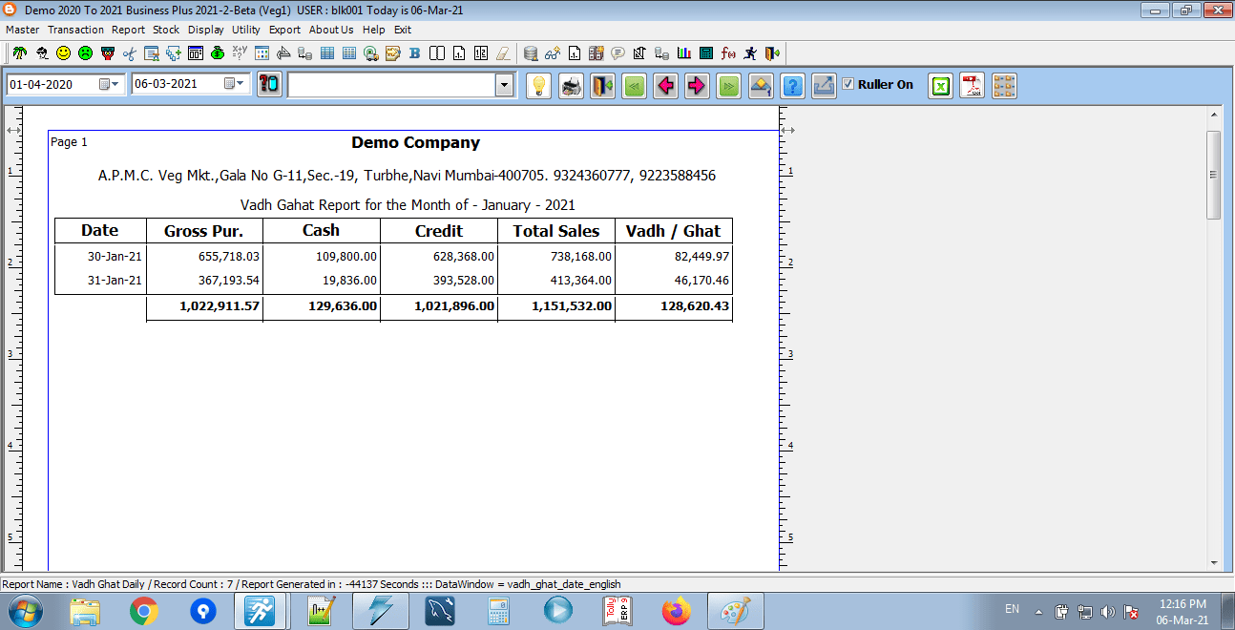The height and width of the screenshot is (630, 1235).
Task: Open the Utility menu
Action: click(245, 30)
